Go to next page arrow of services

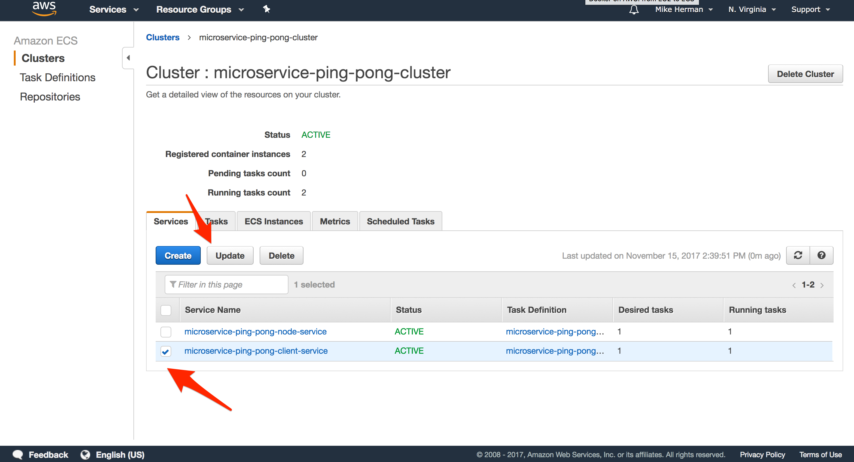[x=822, y=285]
